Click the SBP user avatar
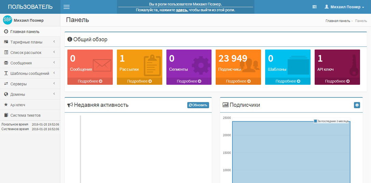This screenshot has width=371, height=183. pos(7,20)
